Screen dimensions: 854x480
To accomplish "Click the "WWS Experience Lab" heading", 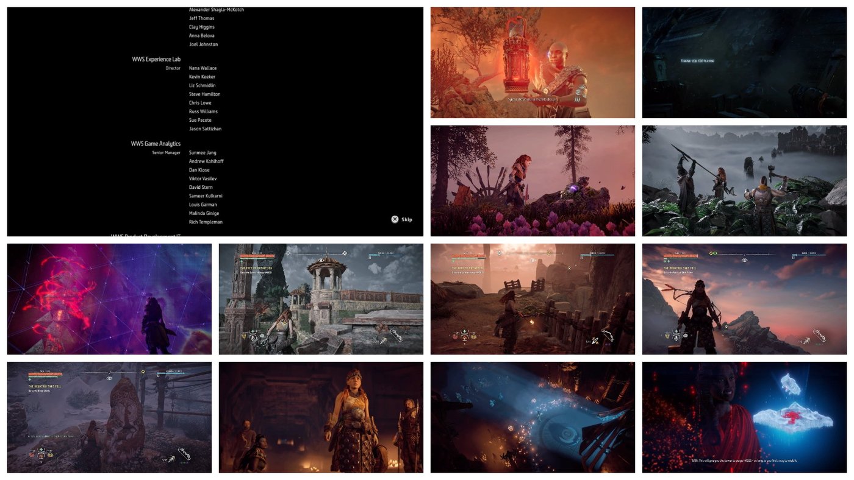I will pos(156,59).
